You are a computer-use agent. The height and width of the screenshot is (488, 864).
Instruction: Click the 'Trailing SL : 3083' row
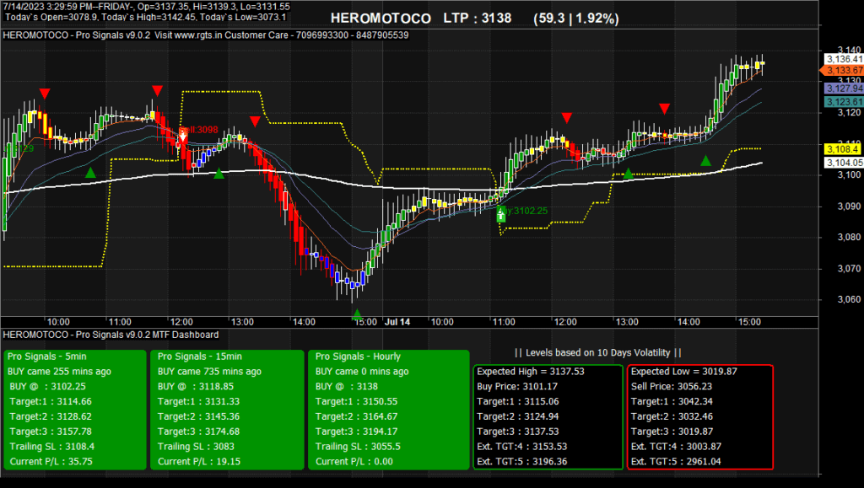pos(196,446)
